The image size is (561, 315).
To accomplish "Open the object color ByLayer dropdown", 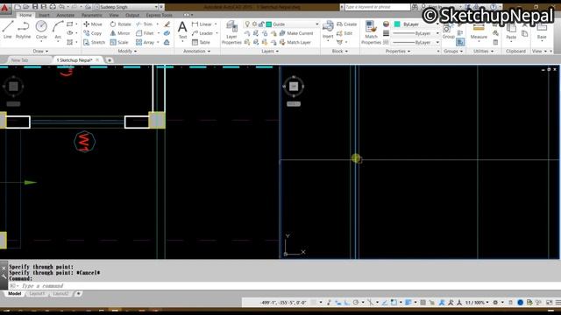I will click(x=437, y=24).
